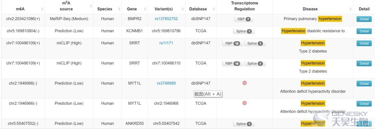This screenshot has width=375, height=129.
Task: Sort by Database column arrows
Action: pos(214,9)
